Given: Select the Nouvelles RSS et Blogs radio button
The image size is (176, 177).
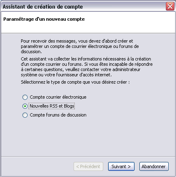Looking at the screenshot, I should [25, 106].
